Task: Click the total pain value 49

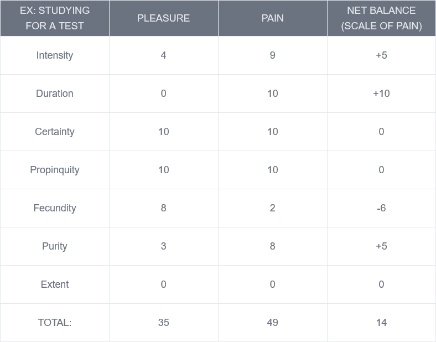Action: [x=272, y=323]
